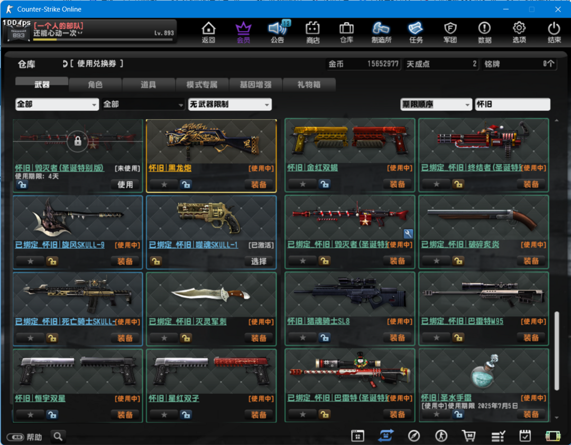Open the 商店 shop icon
Viewport: 571px width, 445px height.
pos(312,32)
